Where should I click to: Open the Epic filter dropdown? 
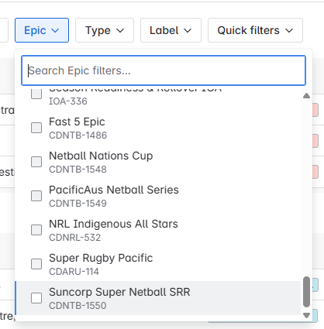pos(42,30)
